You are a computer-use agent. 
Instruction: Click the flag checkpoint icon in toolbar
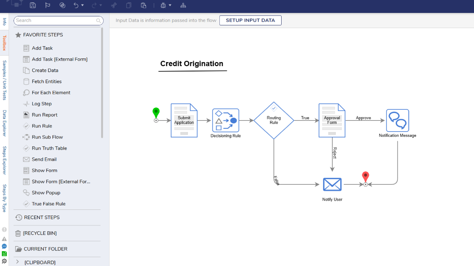48,5
